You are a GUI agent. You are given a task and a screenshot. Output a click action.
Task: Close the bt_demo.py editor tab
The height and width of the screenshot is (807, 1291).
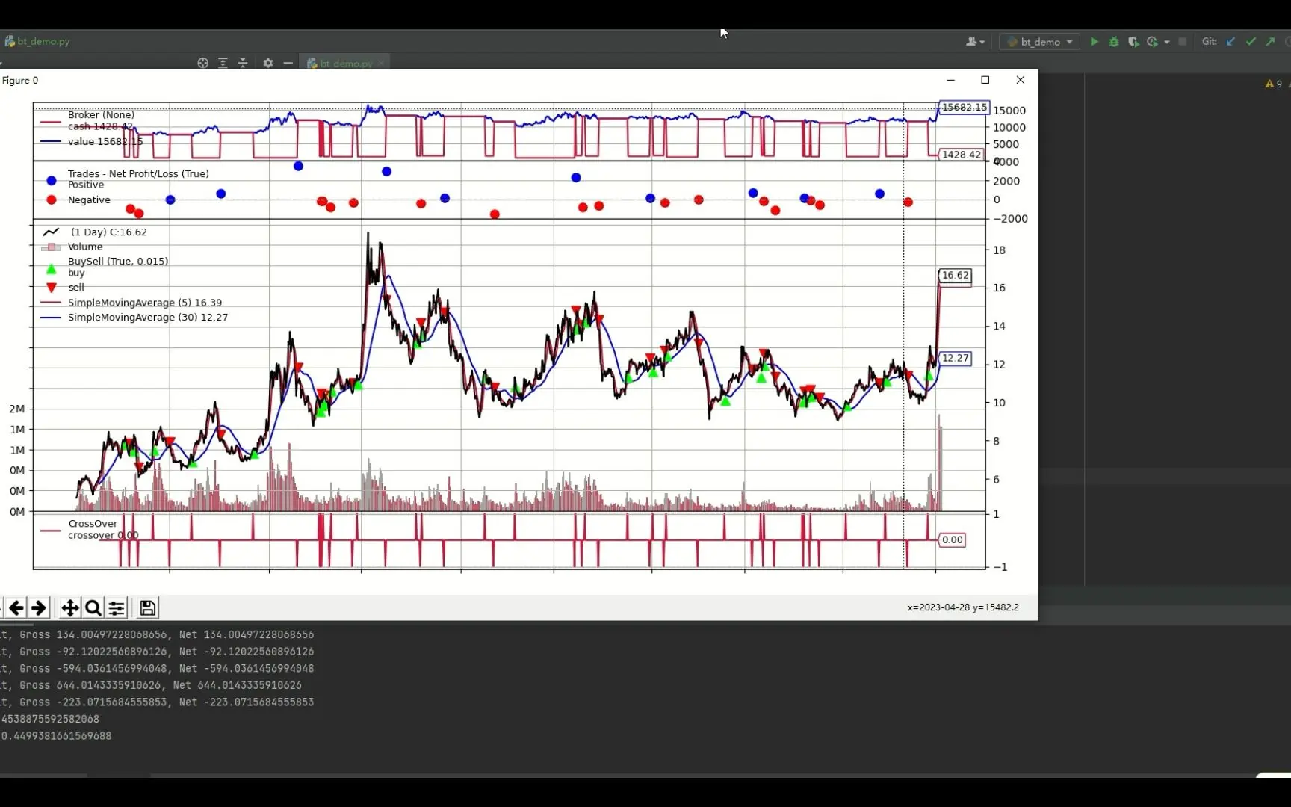coord(381,63)
